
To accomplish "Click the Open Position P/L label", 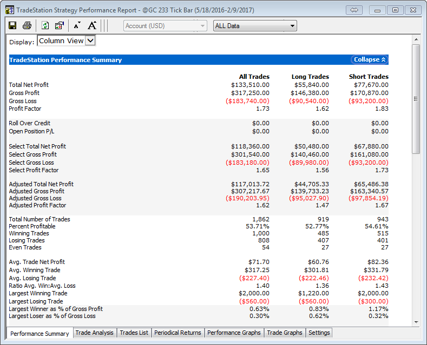I will click(31, 131).
